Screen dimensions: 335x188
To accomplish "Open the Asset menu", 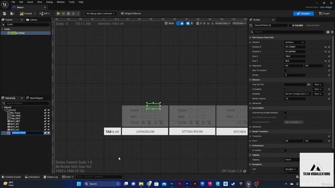I will pos(30,2).
